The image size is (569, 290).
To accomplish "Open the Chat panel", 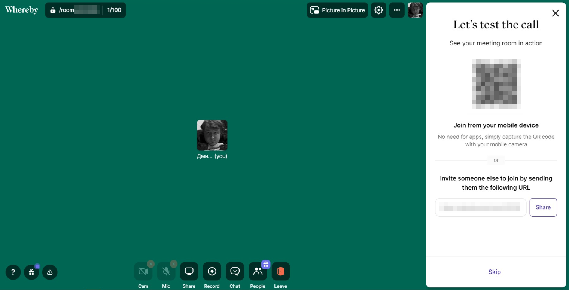I will point(235,271).
